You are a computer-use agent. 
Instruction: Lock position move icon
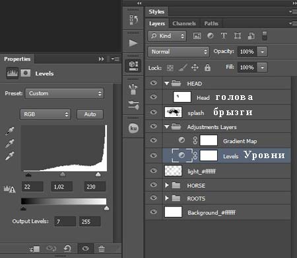195,67
